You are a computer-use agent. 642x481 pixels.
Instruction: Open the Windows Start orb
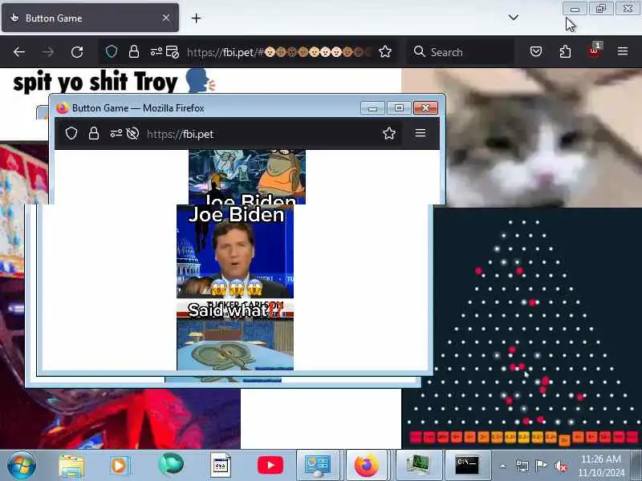point(22,465)
